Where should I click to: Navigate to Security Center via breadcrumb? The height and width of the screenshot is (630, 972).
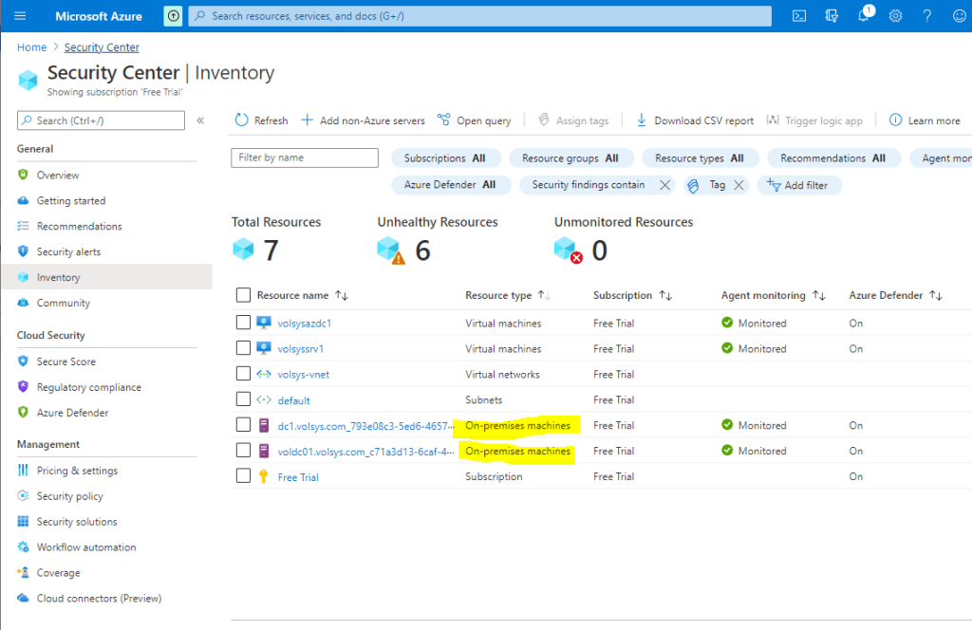[x=102, y=46]
